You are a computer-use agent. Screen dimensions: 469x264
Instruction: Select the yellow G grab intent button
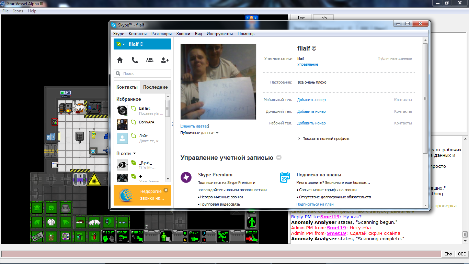click(185, 240)
